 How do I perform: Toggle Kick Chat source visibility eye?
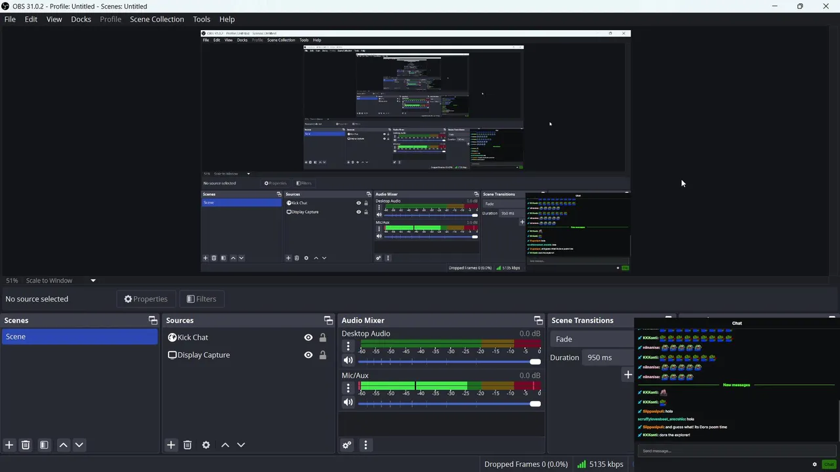(308, 338)
